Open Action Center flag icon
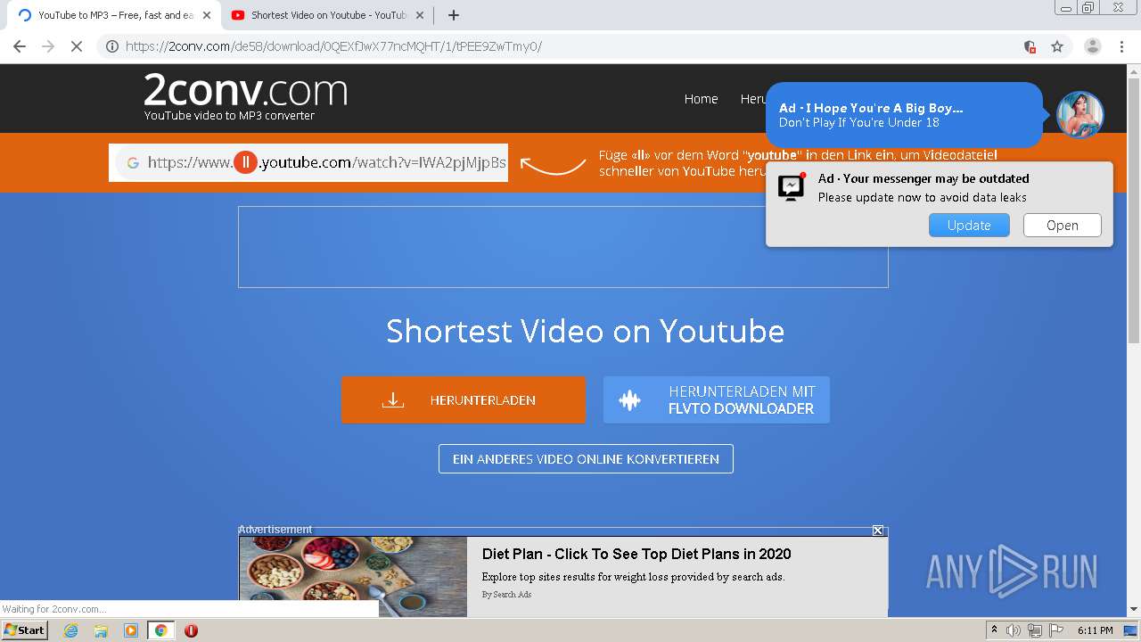 [x=1056, y=630]
